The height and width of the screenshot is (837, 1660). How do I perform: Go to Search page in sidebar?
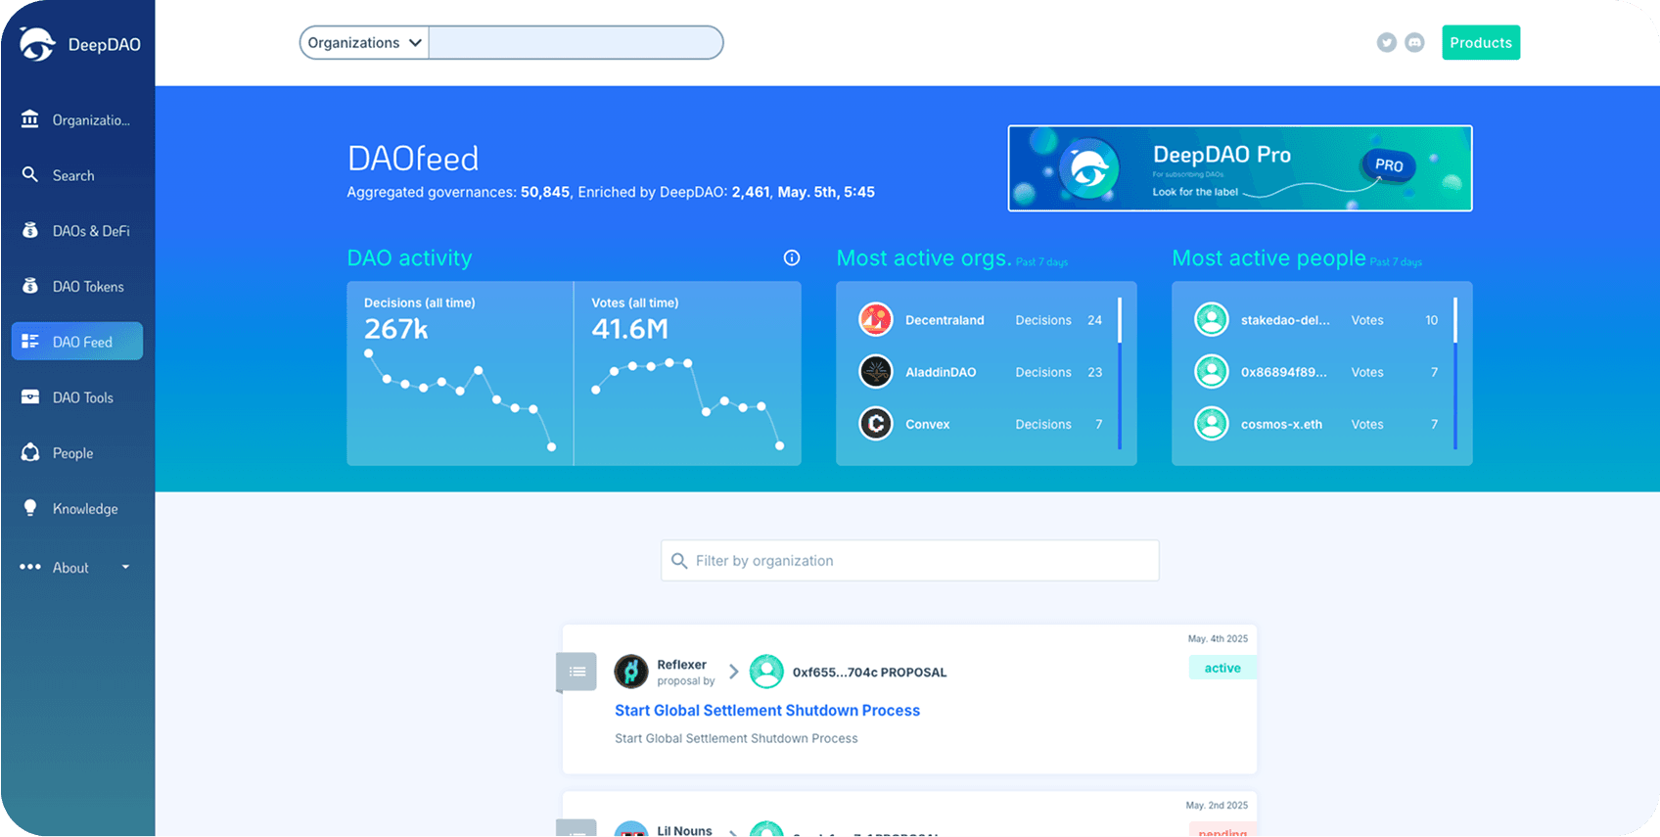77,175
